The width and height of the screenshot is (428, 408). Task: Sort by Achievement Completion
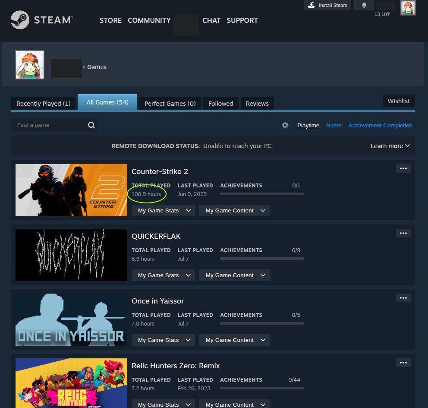tap(380, 125)
